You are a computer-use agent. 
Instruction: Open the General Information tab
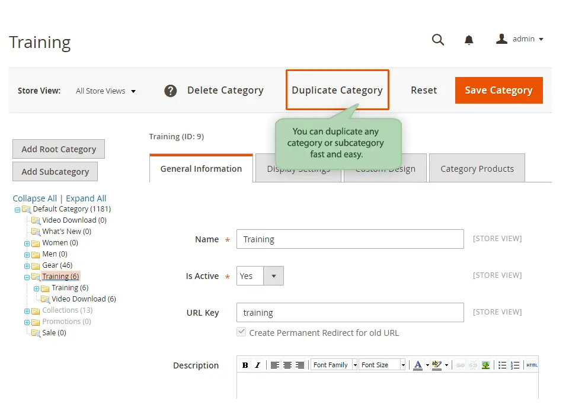tap(200, 168)
